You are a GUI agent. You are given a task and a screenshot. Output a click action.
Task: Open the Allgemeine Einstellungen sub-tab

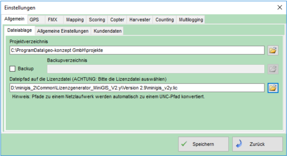63,31
